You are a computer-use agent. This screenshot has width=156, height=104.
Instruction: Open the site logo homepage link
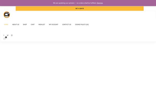point(7,15)
